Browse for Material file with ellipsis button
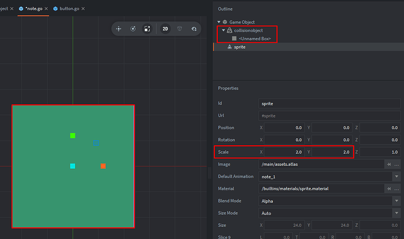The width and height of the screenshot is (404, 239). coord(398,189)
